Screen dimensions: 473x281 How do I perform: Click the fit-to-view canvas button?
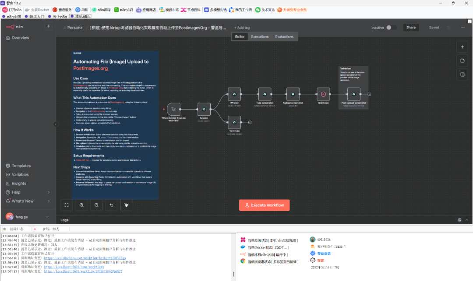coord(67,205)
